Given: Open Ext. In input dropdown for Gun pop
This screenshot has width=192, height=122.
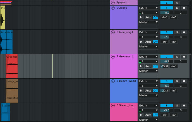Looking at the screenshot, I should [148, 8].
